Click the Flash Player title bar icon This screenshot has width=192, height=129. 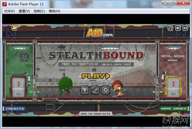[4, 4]
